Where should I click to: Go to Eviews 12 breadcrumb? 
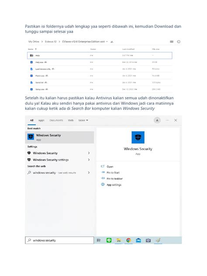51,42
